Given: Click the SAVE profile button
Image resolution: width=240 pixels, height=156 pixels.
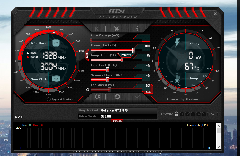Looking at the screenshot, I should coord(213,114).
